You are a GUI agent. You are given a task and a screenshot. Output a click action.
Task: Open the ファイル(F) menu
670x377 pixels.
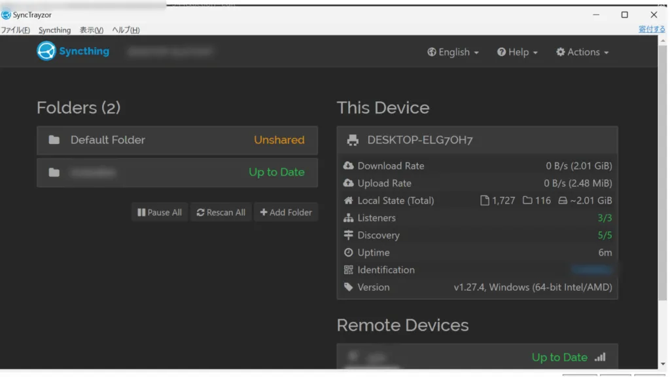pyautogui.click(x=16, y=30)
